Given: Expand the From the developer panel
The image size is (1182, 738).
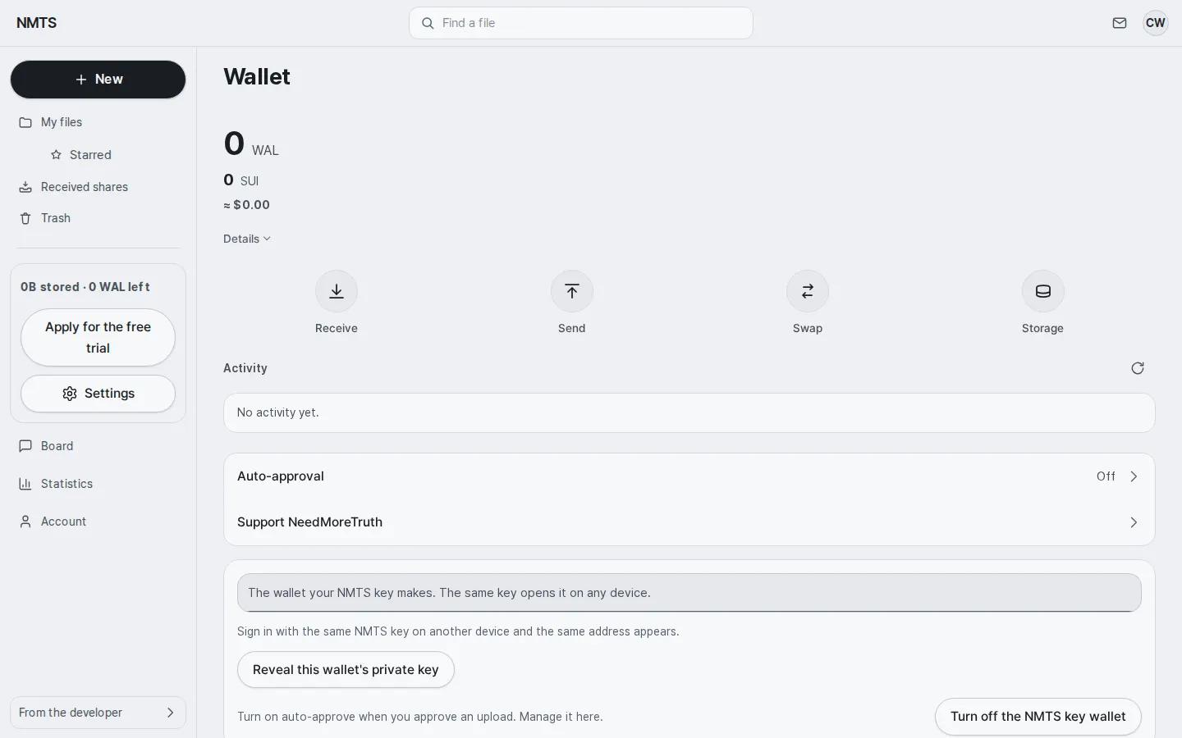Looking at the screenshot, I should tap(98, 713).
